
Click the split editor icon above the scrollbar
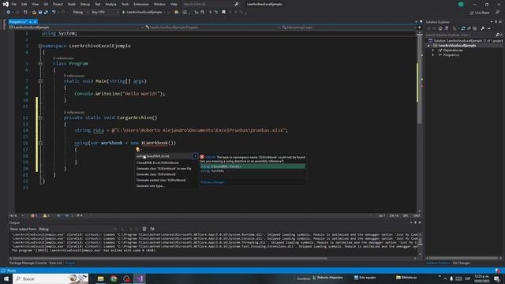click(x=419, y=28)
